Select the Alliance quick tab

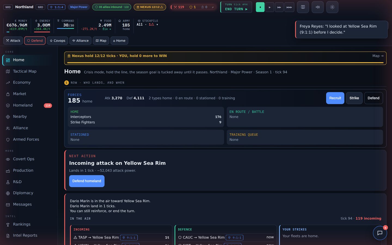pyautogui.click(x=80, y=41)
